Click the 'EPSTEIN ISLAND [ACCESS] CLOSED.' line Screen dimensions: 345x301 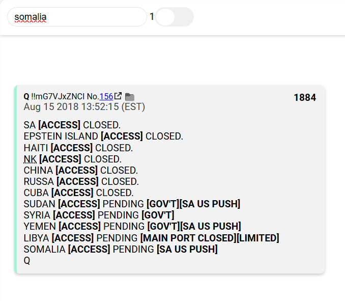[103, 136]
